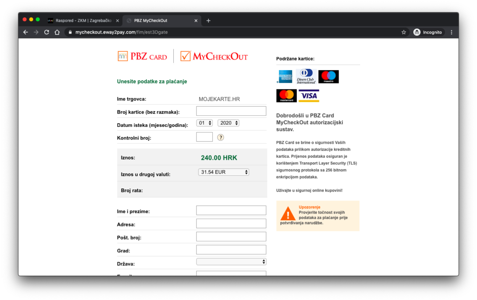
Task: Click the American Express card logo
Action: pos(285,77)
